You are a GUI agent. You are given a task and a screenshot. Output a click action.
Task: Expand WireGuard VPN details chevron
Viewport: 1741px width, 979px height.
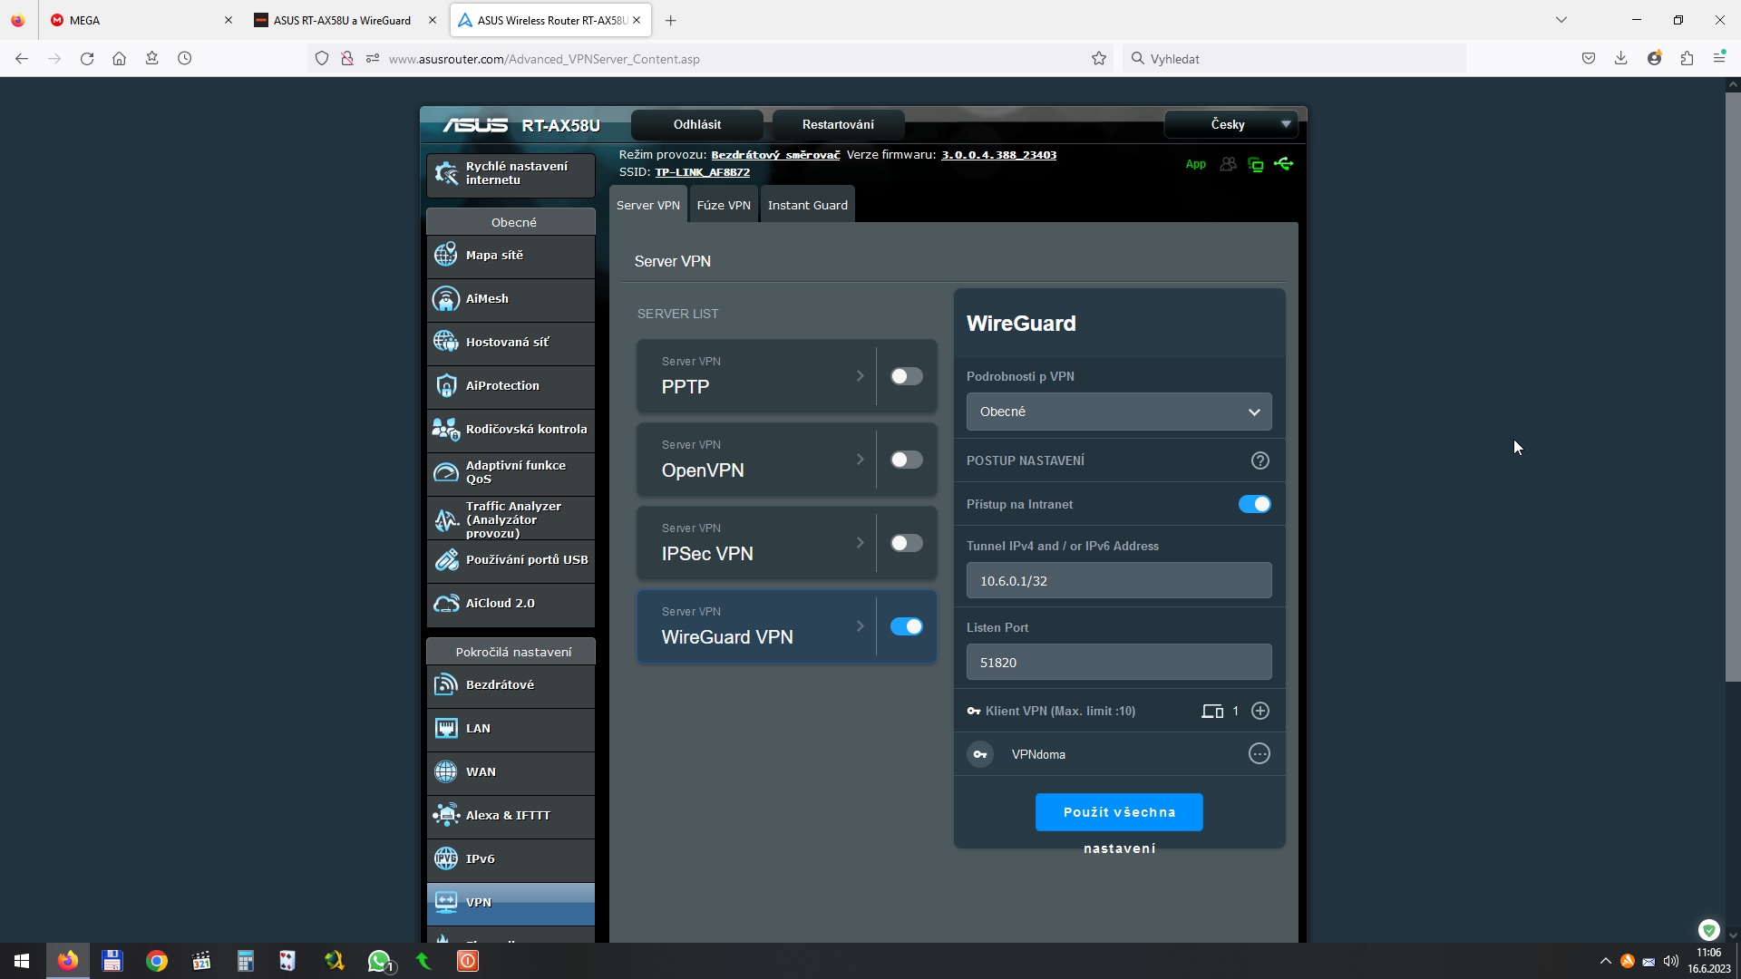point(860,626)
